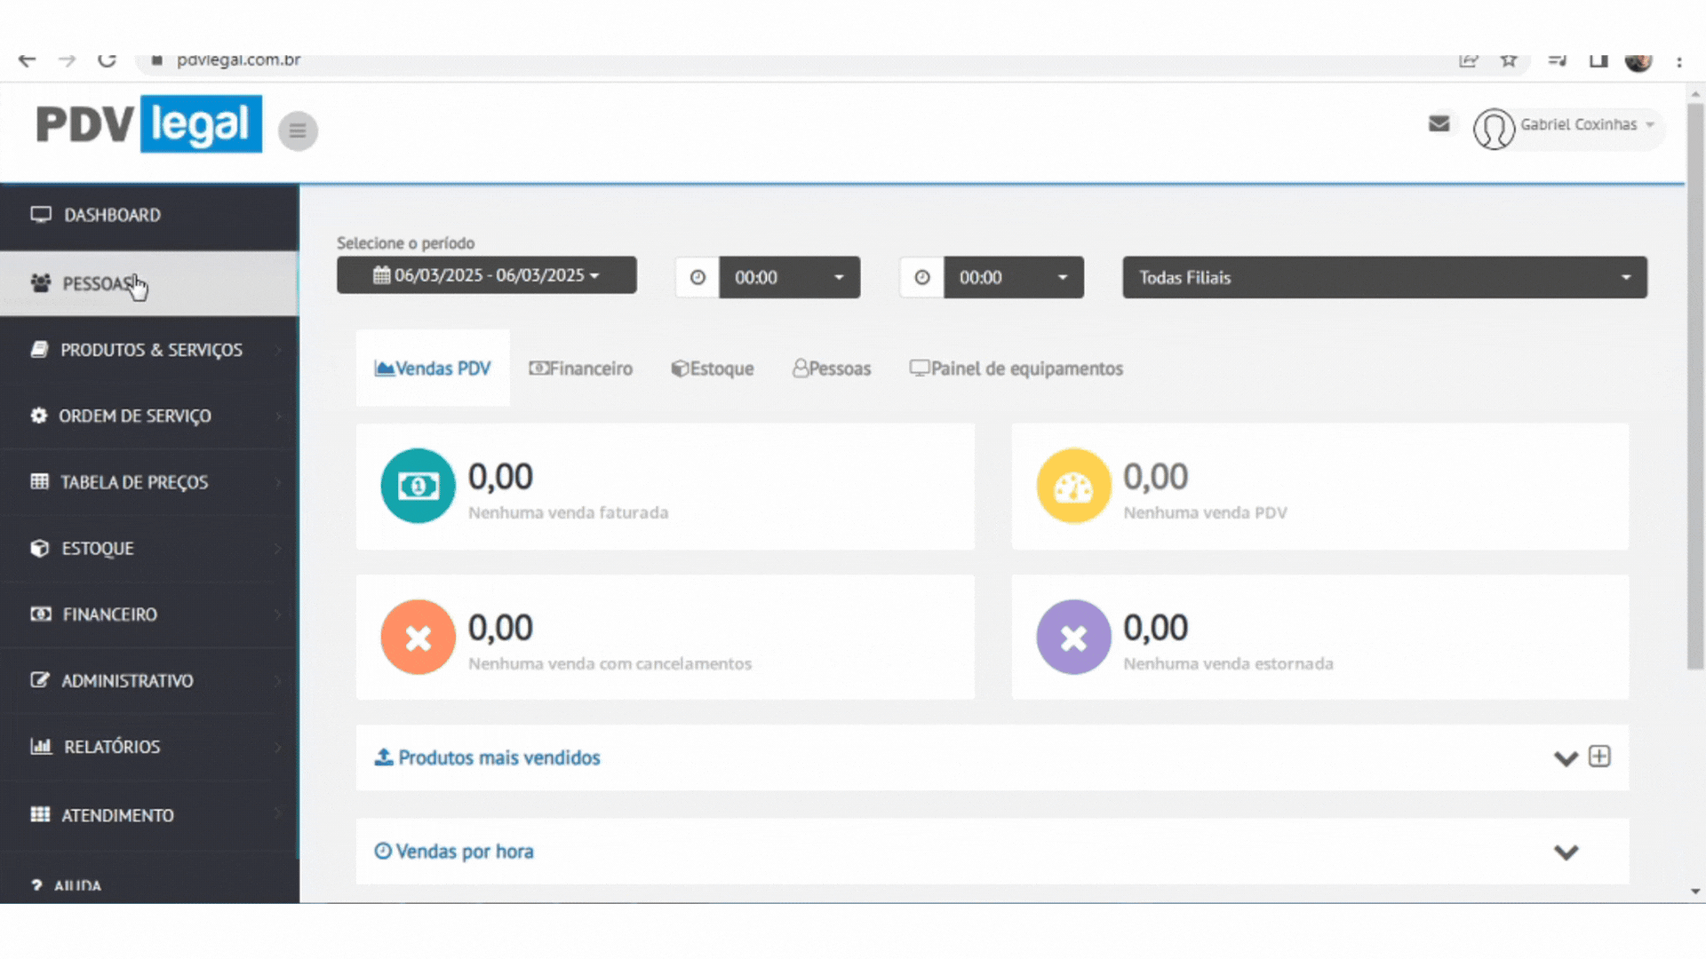Switch to the Estoque tab

coord(713,369)
